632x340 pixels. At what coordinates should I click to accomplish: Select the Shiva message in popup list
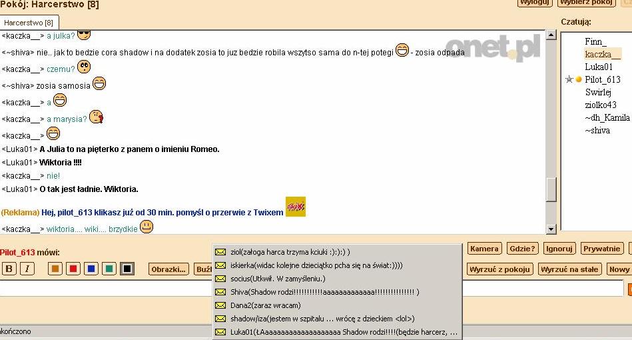click(x=324, y=292)
